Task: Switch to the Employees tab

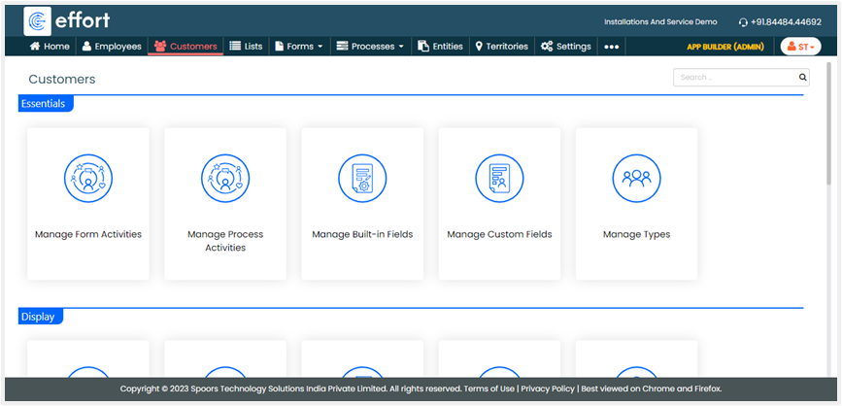Action: point(112,47)
